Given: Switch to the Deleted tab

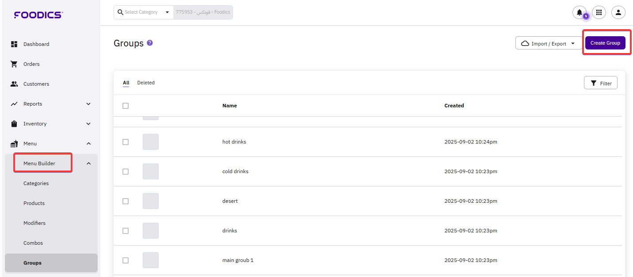Looking at the screenshot, I should pos(146,83).
